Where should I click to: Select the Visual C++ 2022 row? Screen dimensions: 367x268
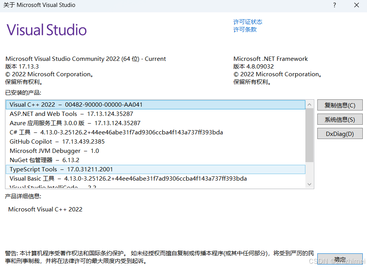pyautogui.click(x=156, y=105)
